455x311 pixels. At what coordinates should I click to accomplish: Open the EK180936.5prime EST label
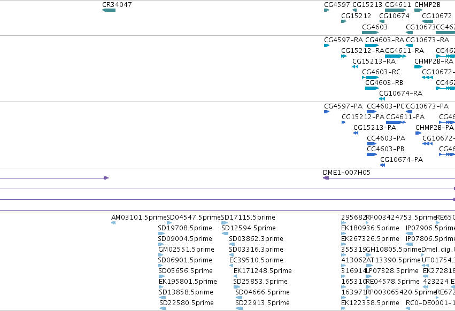(371, 228)
